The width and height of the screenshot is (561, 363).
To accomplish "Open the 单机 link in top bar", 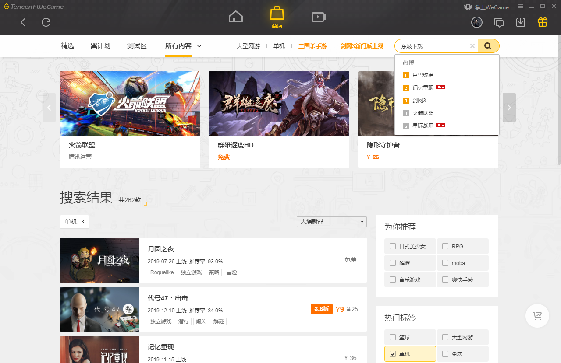I will 279,46.
